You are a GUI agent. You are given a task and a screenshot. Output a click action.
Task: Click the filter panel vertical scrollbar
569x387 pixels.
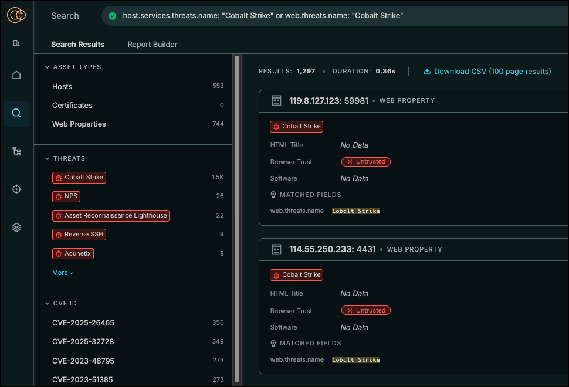click(237, 217)
